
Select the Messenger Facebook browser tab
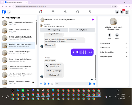tap(16, 2)
